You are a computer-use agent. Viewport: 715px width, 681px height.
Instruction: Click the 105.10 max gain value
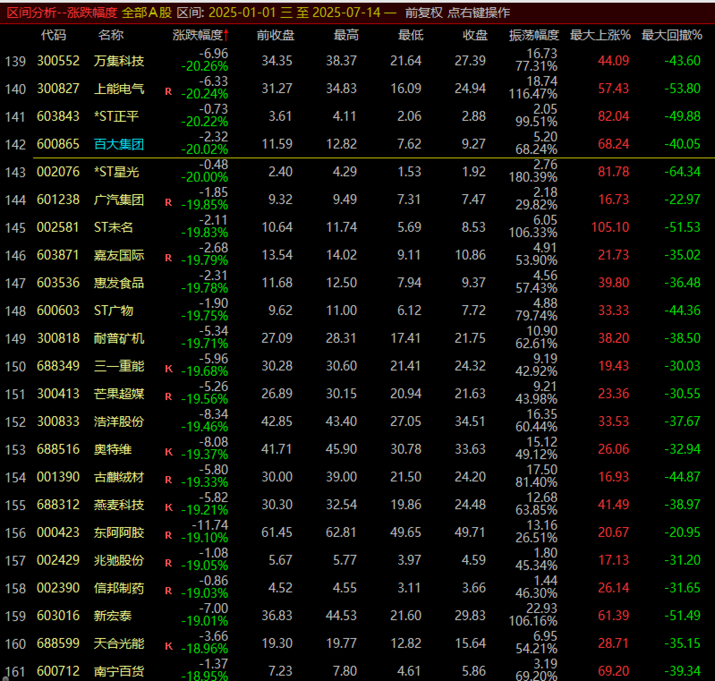coord(610,227)
